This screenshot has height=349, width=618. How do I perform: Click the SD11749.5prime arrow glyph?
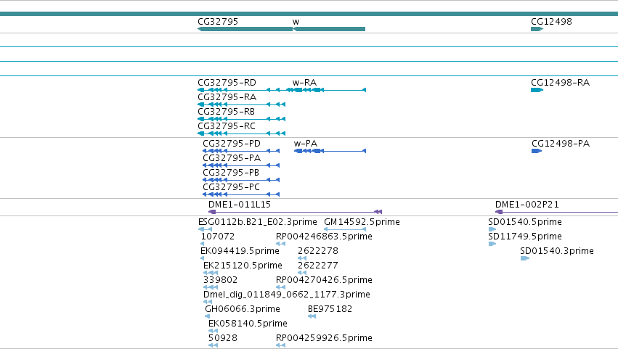(492, 244)
